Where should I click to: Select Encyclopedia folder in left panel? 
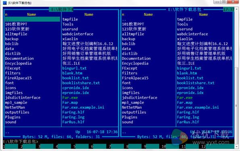(x=18, y=63)
